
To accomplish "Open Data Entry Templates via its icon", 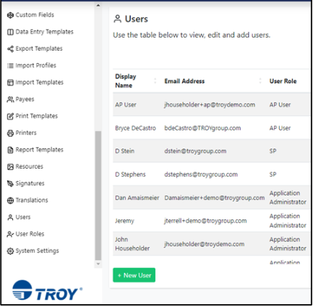I will (x=10, y=32).
